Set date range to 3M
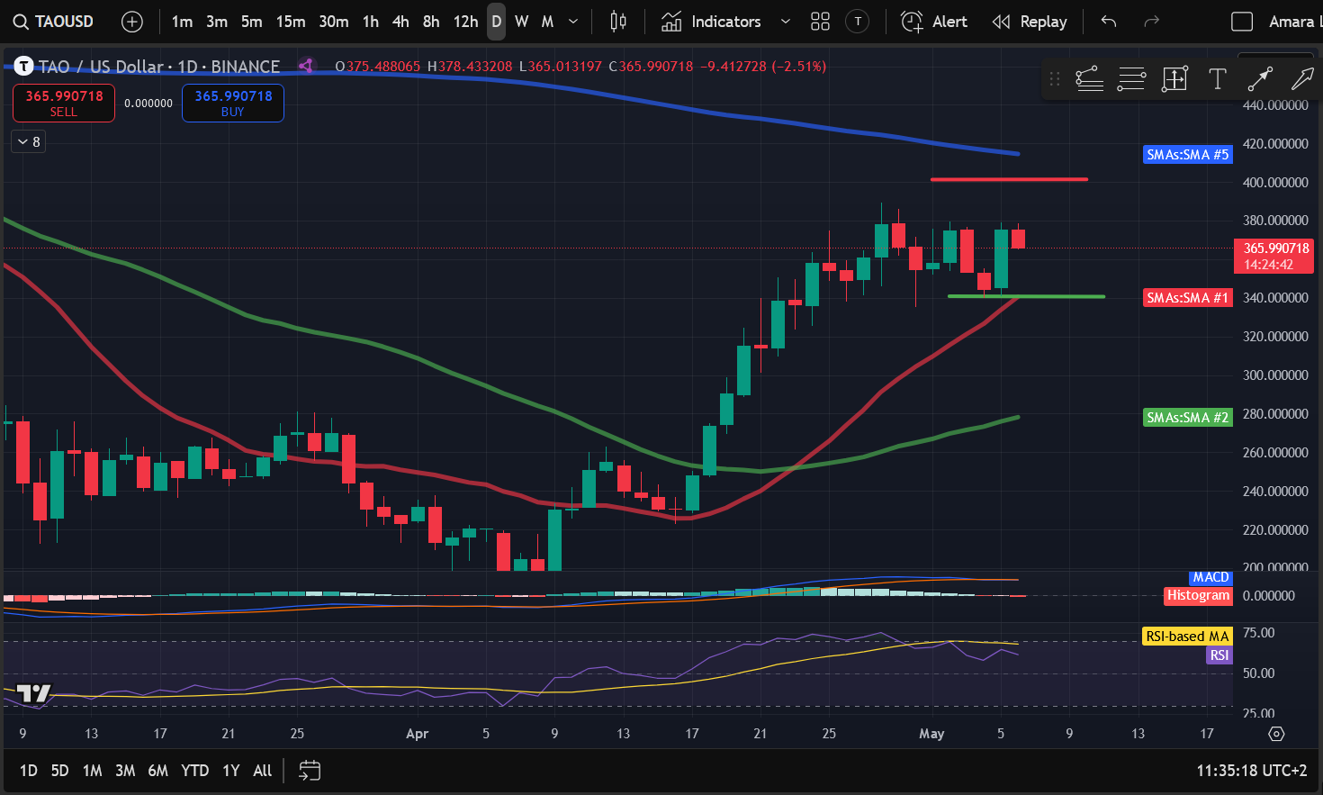The image size is (1323, 795). 125,771
